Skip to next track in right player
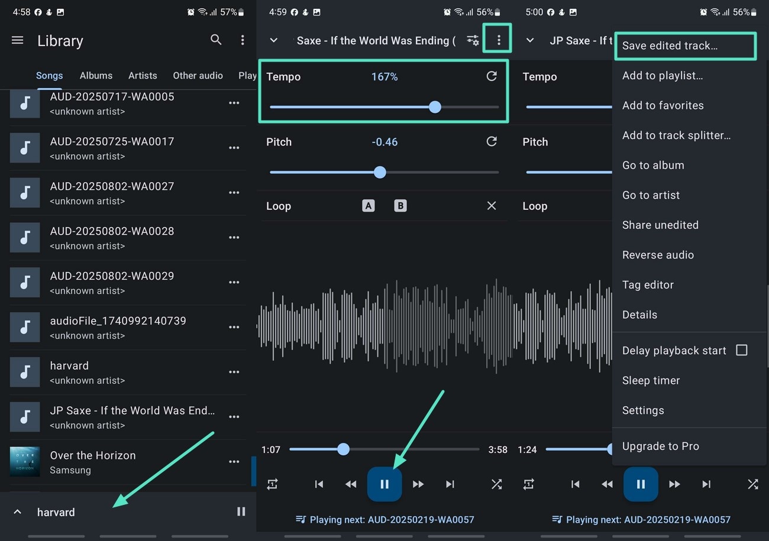769x541 pixels. click(x=706, y=484)
